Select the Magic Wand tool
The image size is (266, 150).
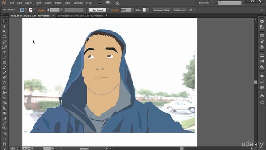coord(5,32)
